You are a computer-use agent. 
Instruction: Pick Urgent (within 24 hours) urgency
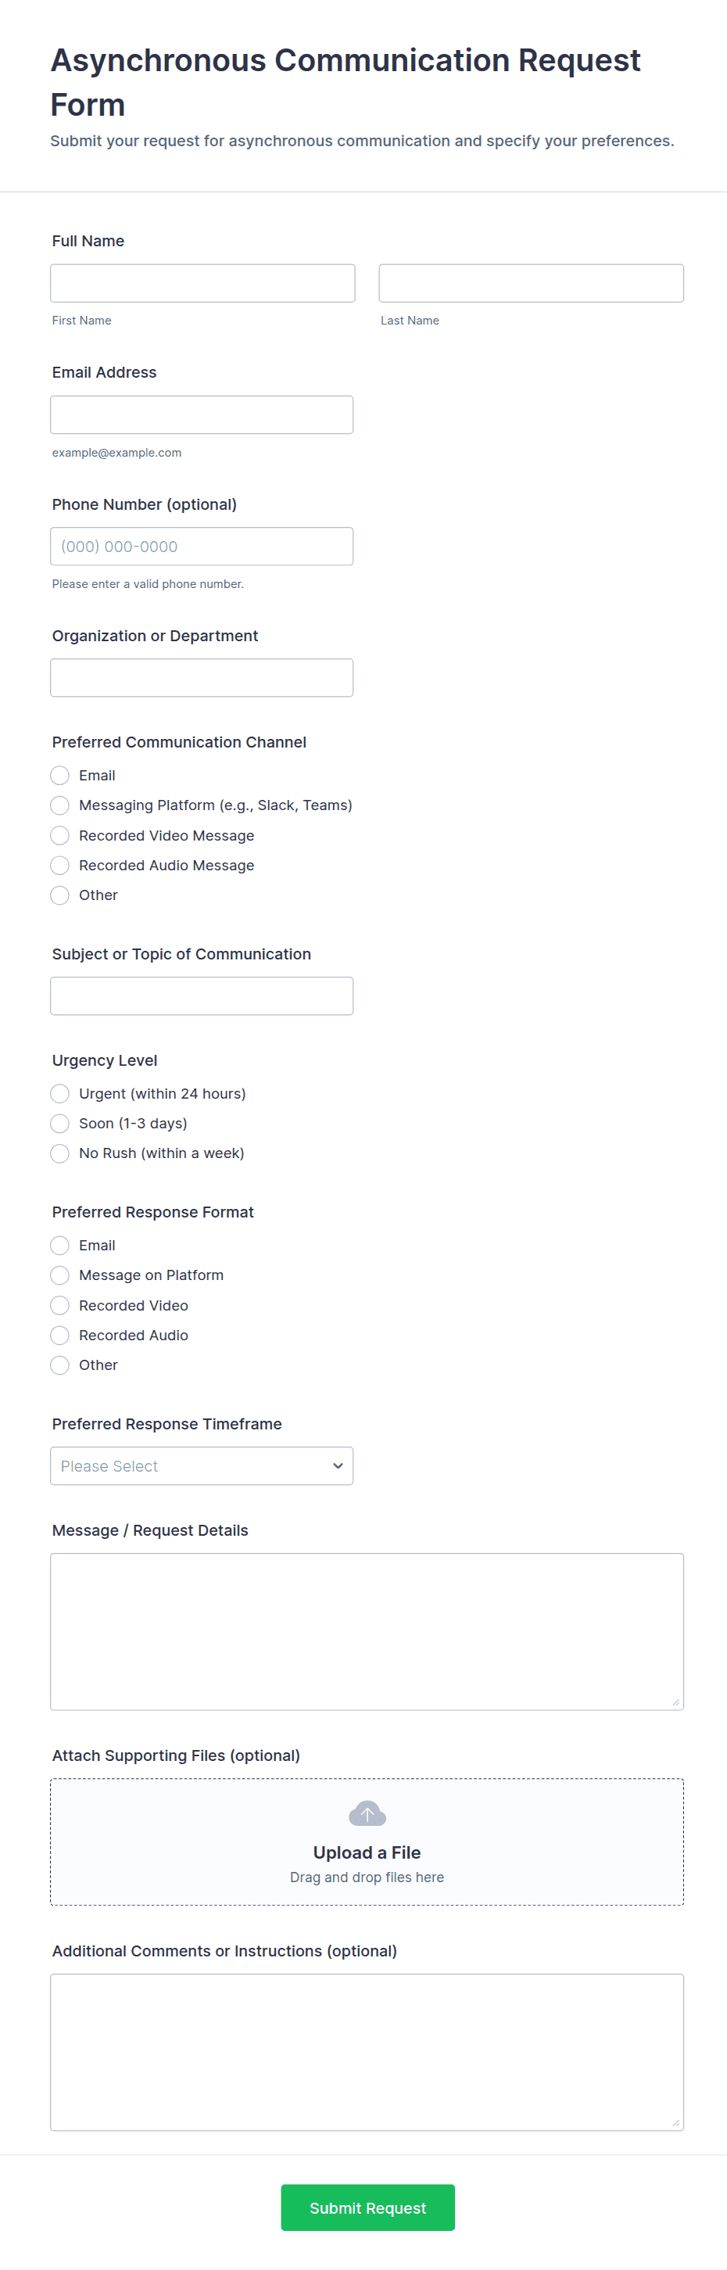pos(60,1094)
